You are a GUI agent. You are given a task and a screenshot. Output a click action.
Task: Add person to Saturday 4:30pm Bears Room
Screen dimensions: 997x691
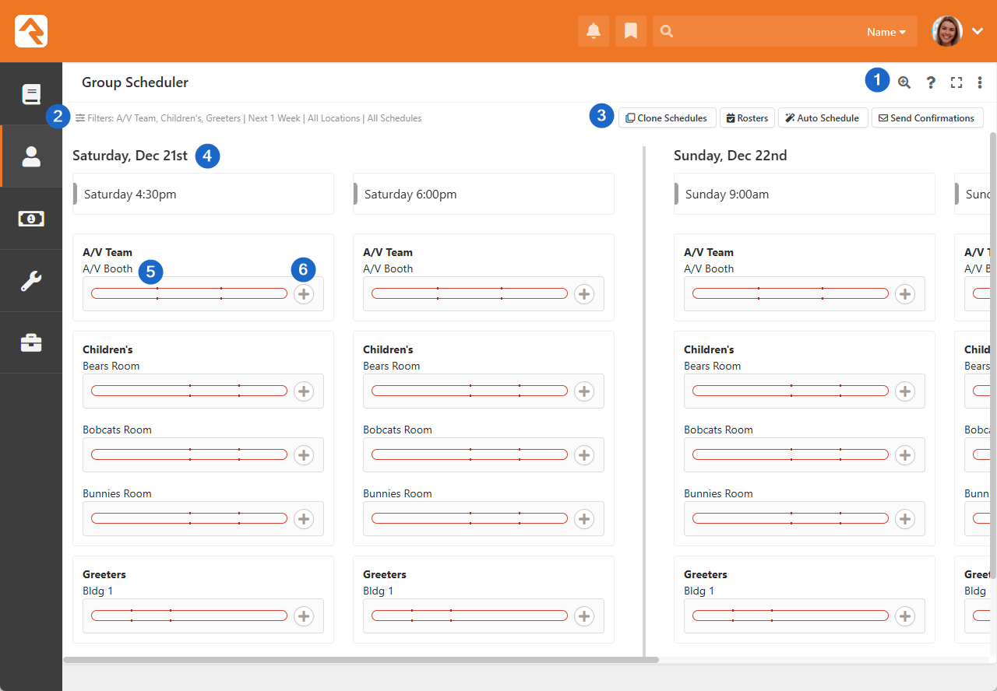(x=304, y=391)
